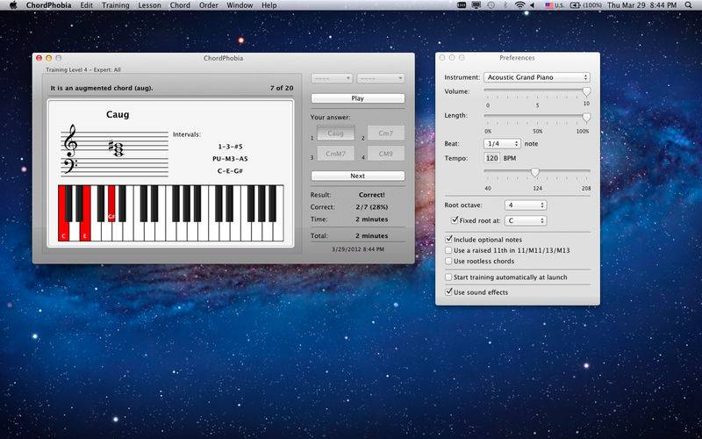Click the red highlighted C piano key

click(63, 232)
